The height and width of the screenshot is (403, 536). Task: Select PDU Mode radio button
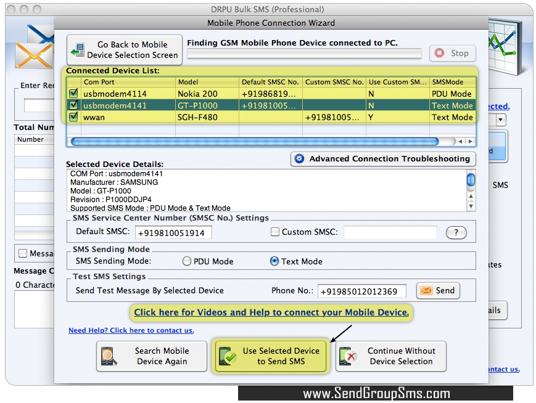(x=187, y=261)
